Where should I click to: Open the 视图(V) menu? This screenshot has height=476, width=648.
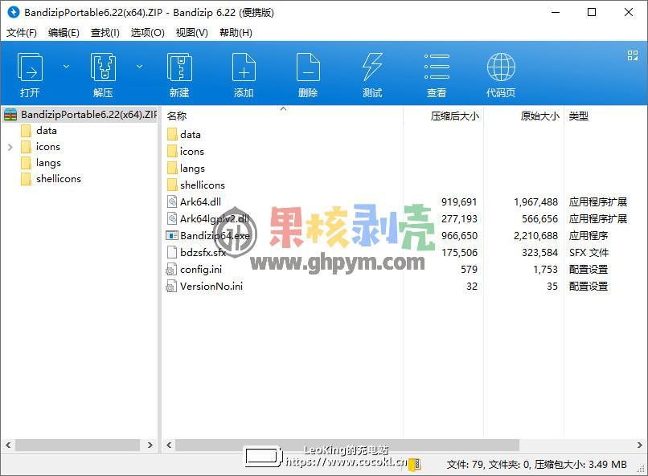click(x=192, y=33)
